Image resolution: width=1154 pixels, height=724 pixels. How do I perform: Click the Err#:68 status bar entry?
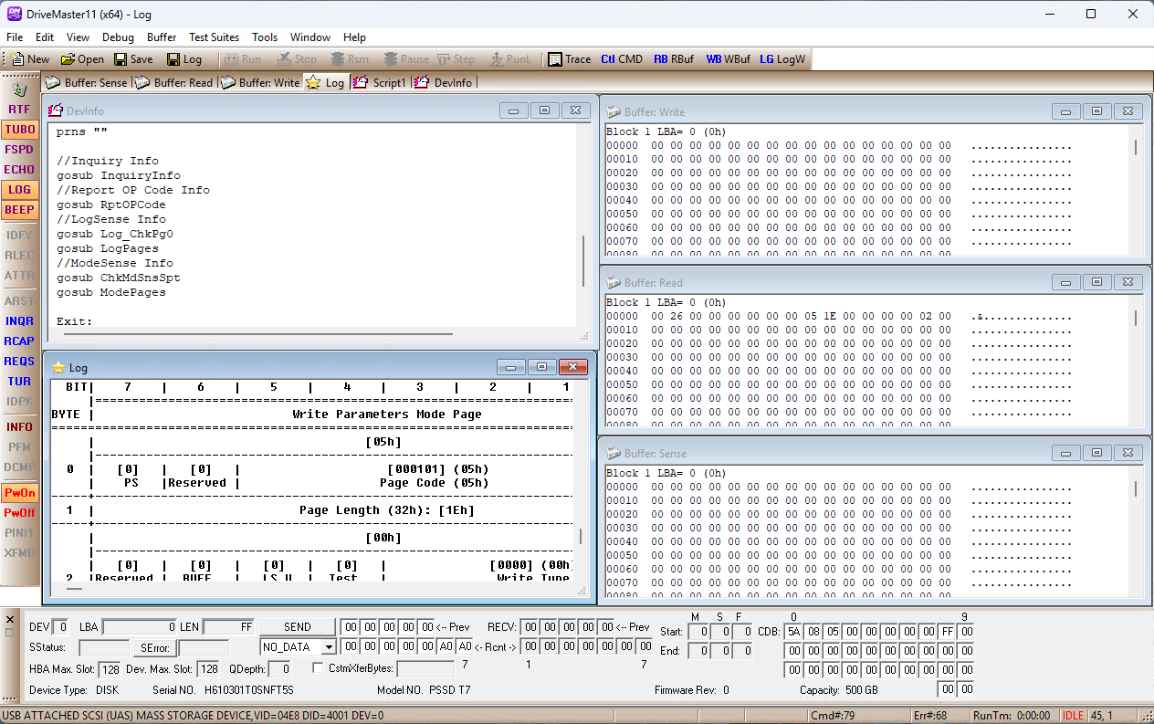[x=930, y=716]
